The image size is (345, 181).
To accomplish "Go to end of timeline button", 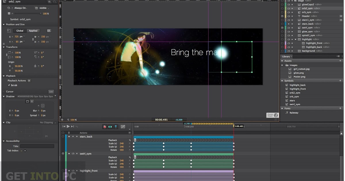I will [x=72, y=126].
